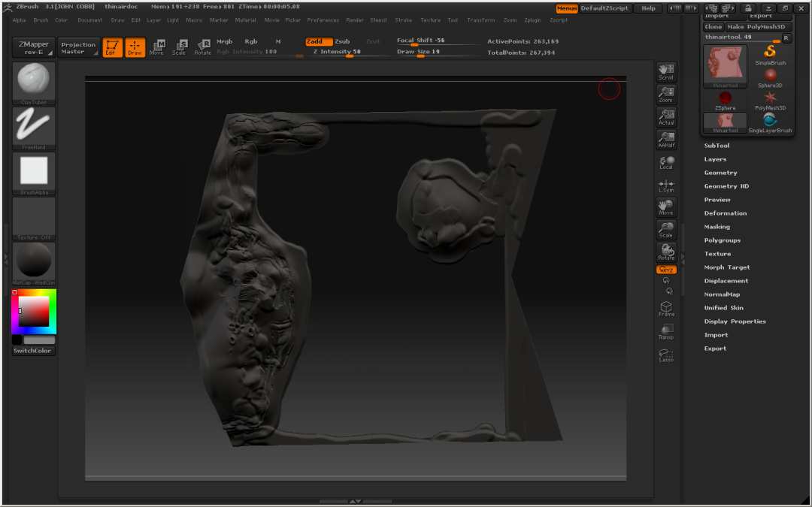Select the Scroll canvas navigation icon

[x=666, y=72]
